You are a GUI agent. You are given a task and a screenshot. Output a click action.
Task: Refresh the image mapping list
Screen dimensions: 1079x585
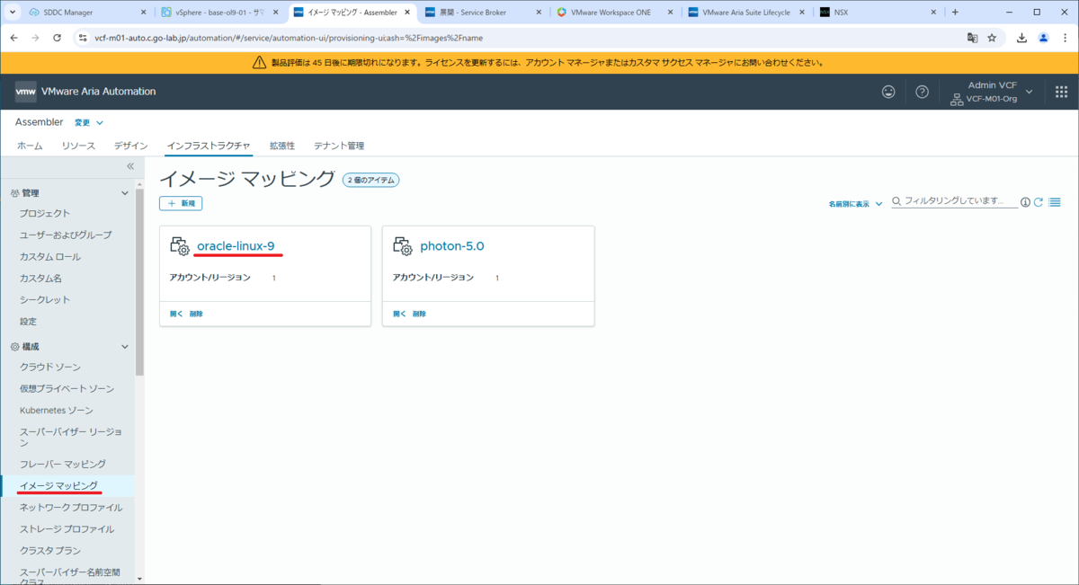click(1039, 202)
